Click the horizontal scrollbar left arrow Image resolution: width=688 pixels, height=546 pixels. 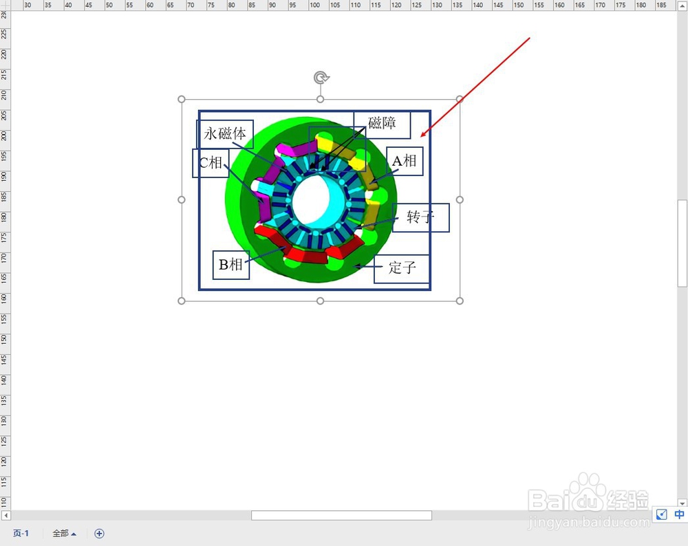click(x=6, y=515)
